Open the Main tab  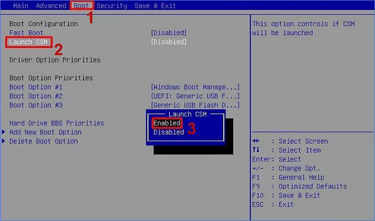click(20, 6)
